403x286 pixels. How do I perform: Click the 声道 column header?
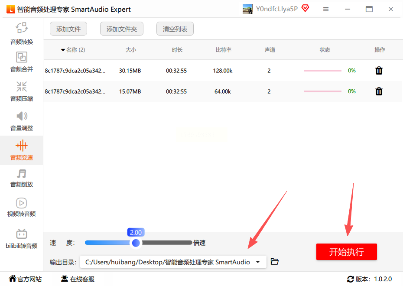click(x=270, y=49)
